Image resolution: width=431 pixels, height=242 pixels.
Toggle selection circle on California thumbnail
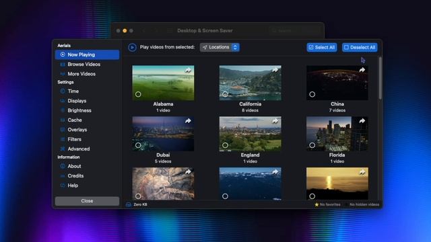225,94
